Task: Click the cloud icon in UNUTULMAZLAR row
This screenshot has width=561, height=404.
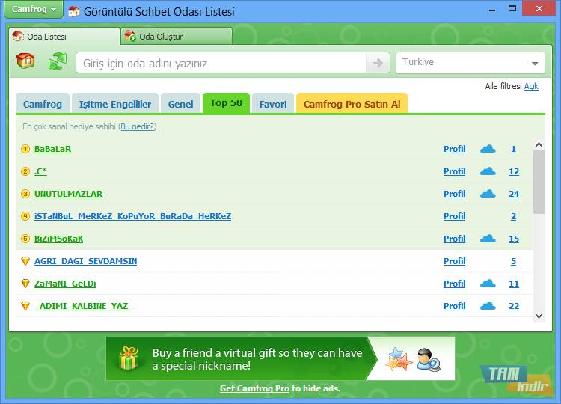Action: pos(488,194)
